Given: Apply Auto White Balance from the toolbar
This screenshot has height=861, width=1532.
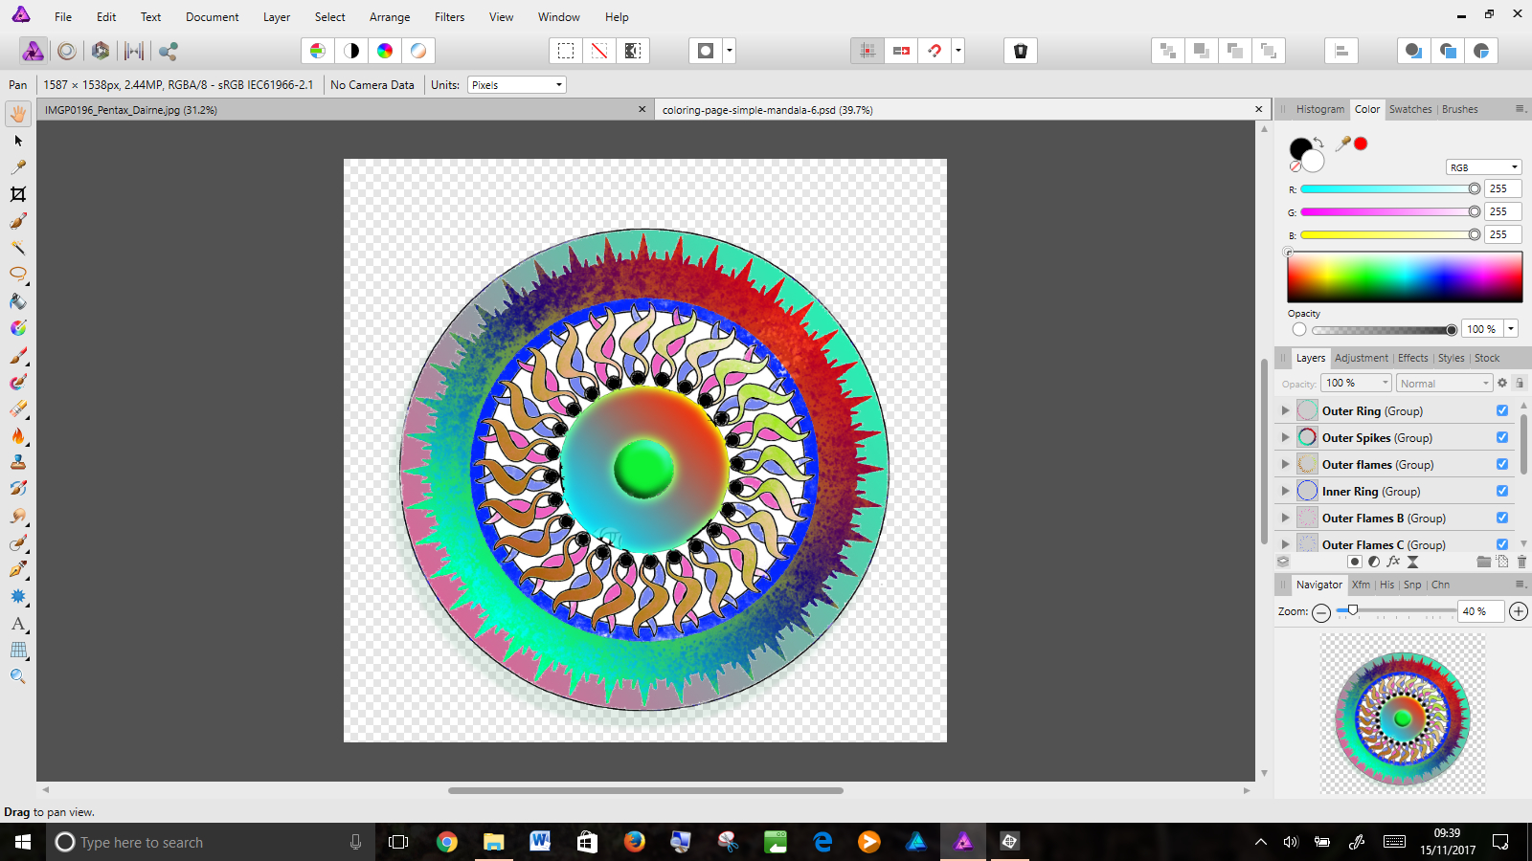Looking at the screenshot, I should tap(418, 51).
